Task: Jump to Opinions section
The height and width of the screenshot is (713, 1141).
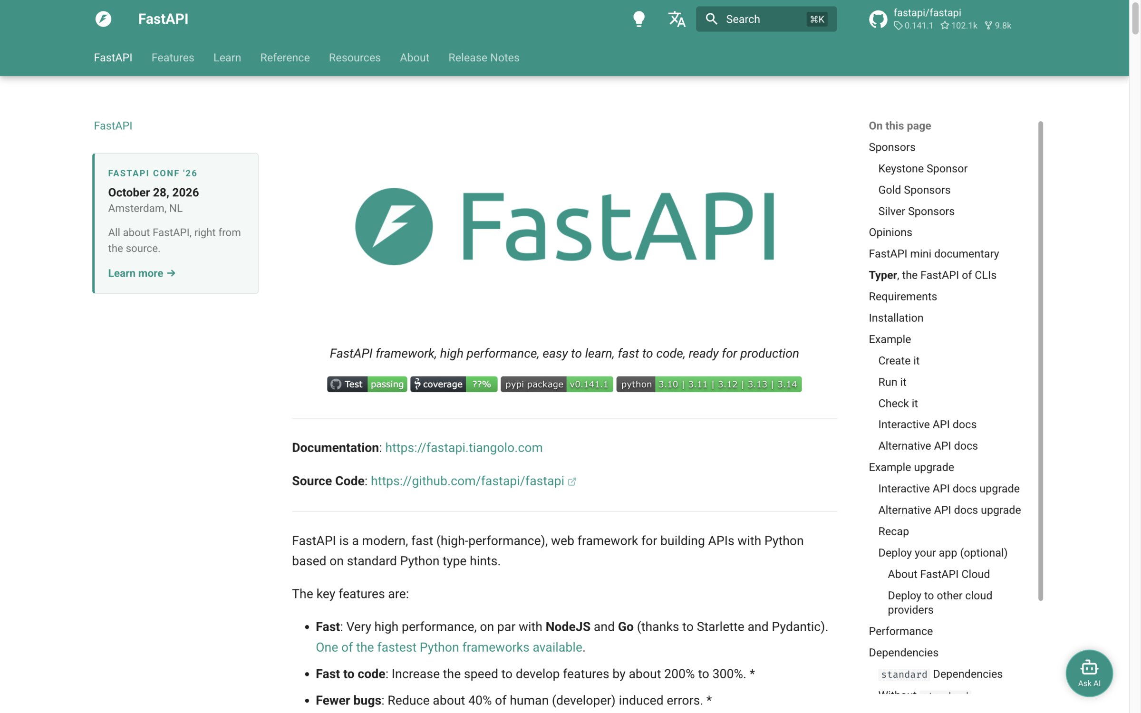Action: 890,232
